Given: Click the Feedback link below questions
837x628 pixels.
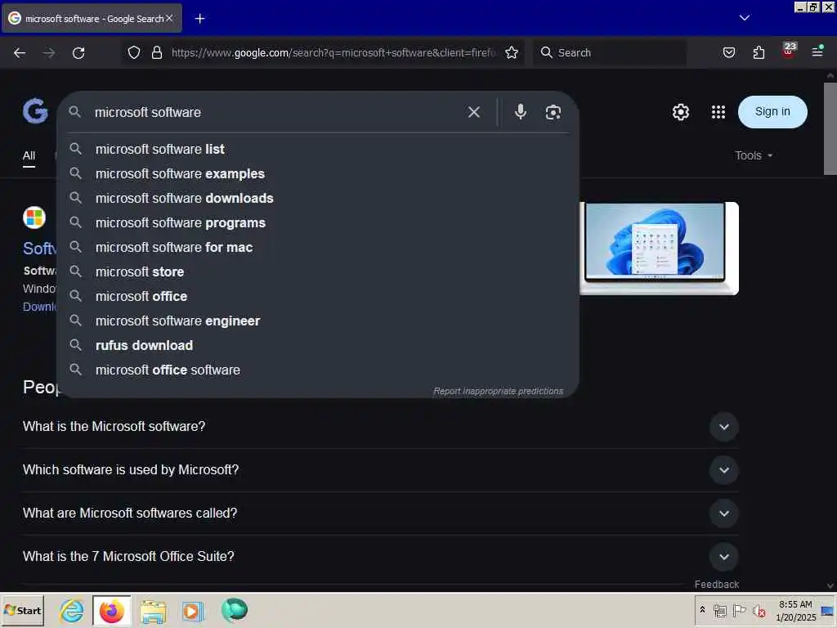Looking at the screenshot, I should 716,584.
